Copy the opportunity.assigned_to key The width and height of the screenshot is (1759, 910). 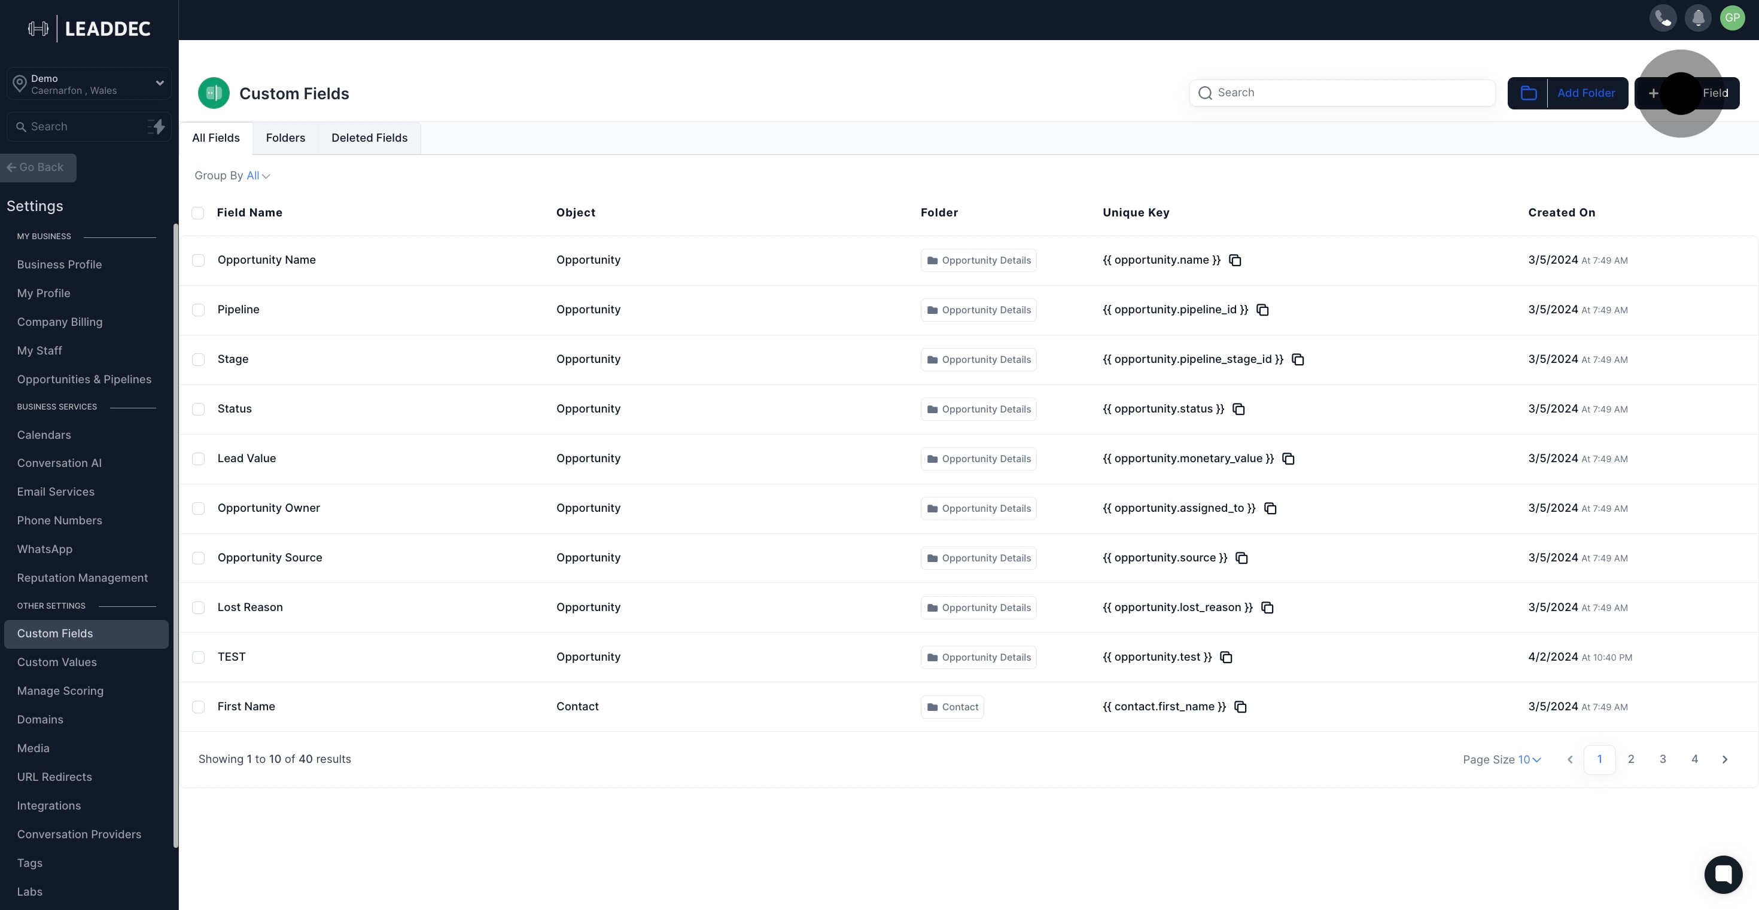tap(1270, 508)
